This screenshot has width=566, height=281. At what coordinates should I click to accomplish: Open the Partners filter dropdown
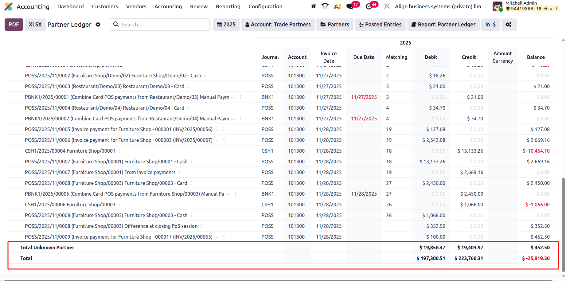tap(335, 25)
